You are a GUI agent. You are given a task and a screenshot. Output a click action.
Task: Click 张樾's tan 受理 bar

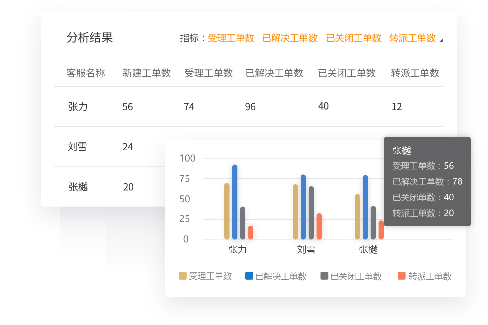point(357,217)
